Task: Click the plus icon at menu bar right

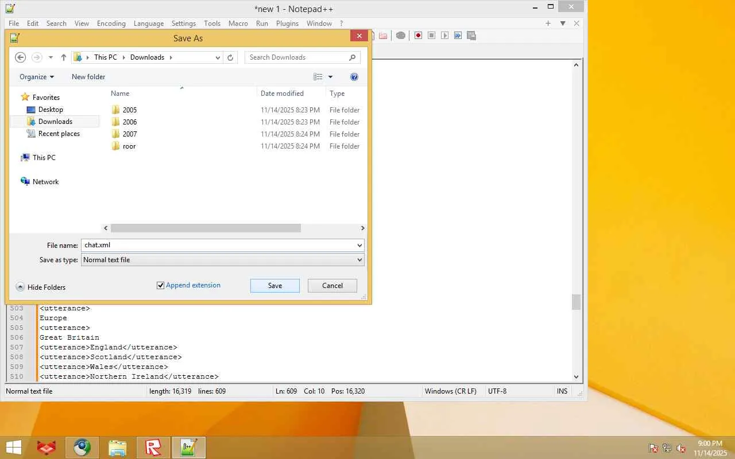Action: (548, 24)
